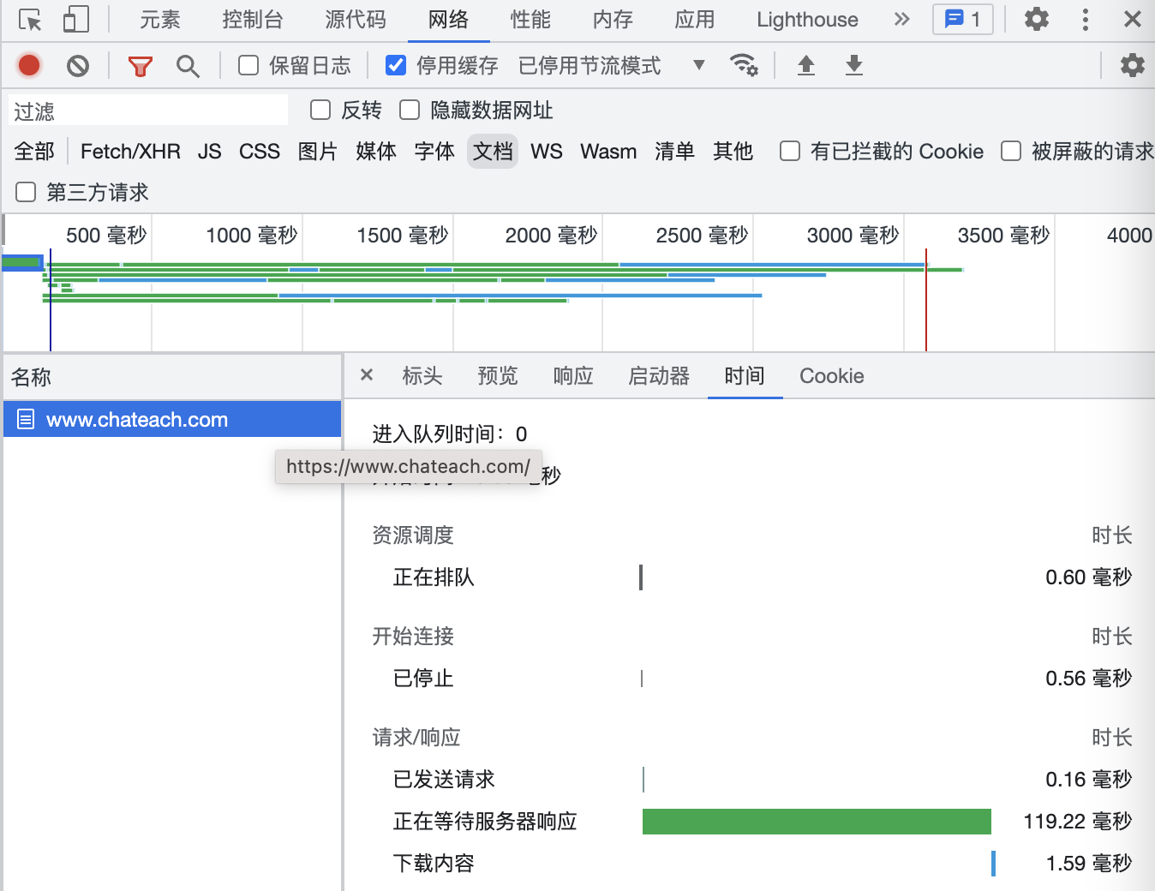Screen dimensions: 1155x891
Task: Tick the 隐藏数据网址 checkbox
Action: [x=410, y=110]
